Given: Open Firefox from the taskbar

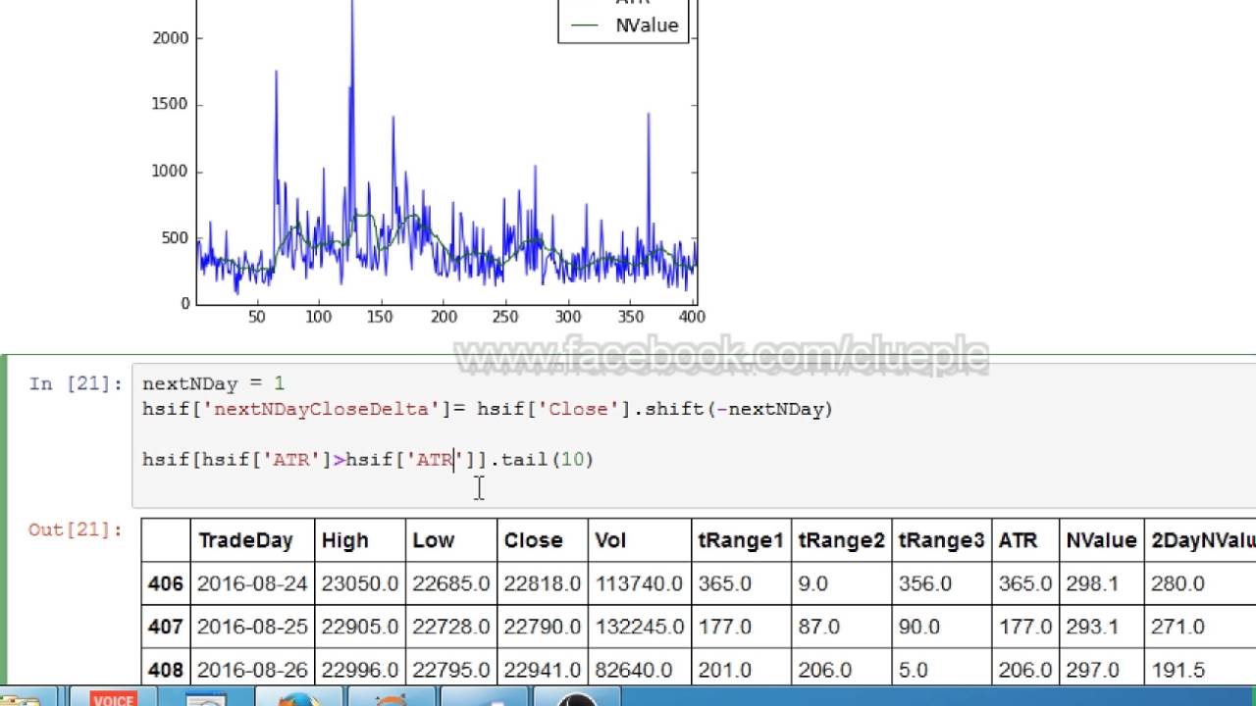Looking at the screenshot, I should pyautogui.click(x=299, y=699).
